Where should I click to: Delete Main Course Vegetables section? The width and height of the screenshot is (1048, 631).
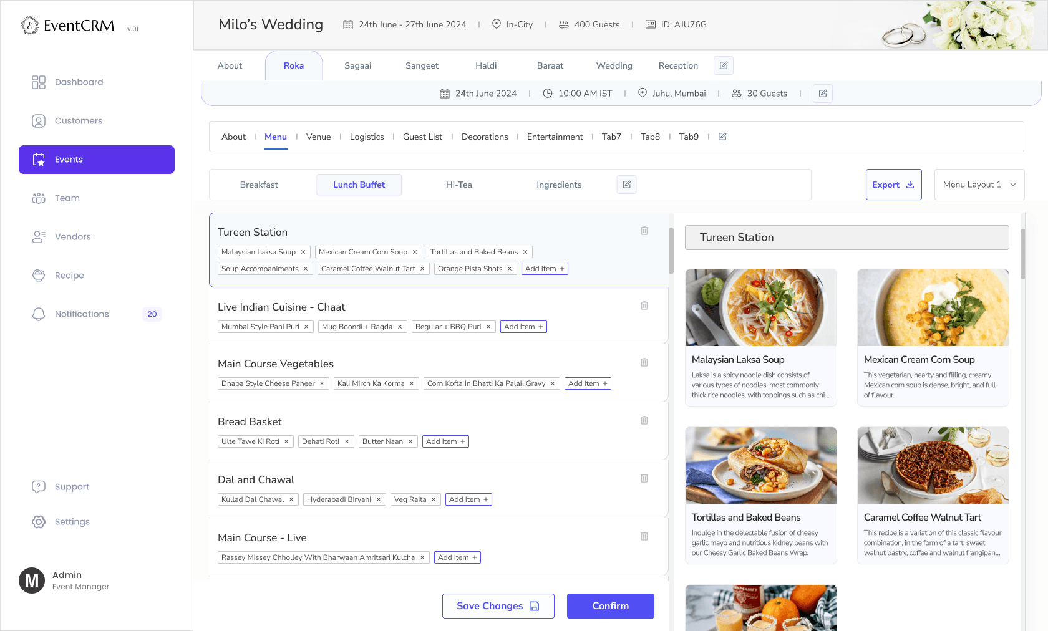[x=644, y=362]
